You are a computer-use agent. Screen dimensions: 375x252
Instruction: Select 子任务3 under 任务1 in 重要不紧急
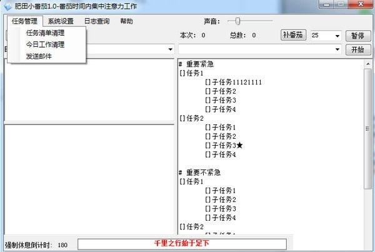click(x=221, y=208)
